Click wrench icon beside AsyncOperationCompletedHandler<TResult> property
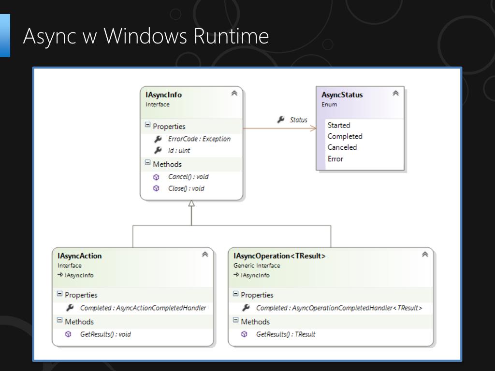 246,308
